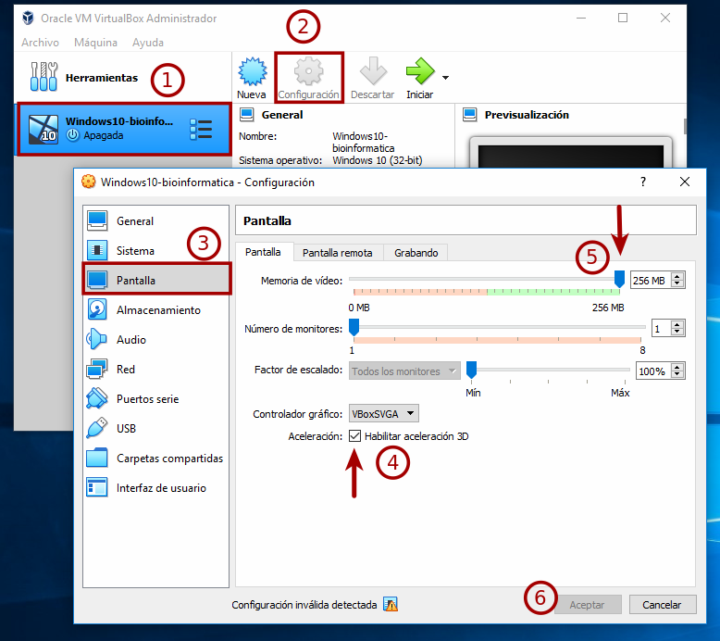Switch to Grabando tab
Viewport: 720px width, 641px height.
coord(416,253)
